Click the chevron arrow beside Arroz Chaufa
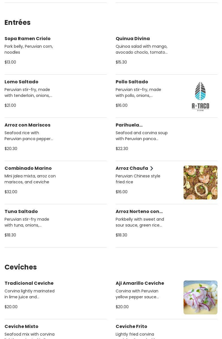The image size is (222, 339). [152, 168]
